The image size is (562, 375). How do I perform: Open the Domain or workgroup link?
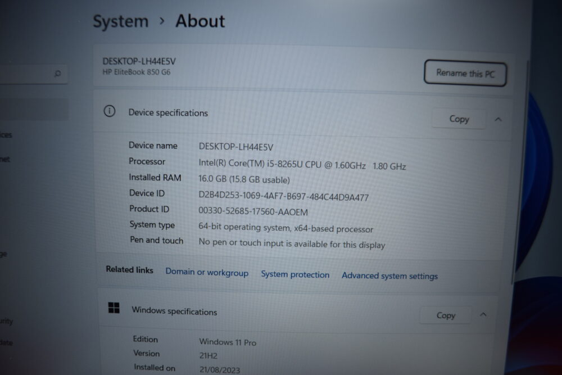coord(207,272)
